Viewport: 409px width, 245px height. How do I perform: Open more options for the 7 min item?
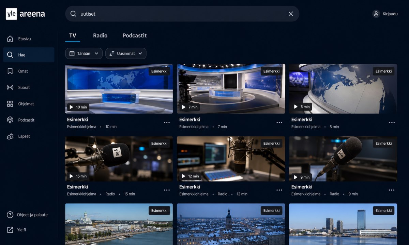point(279,122)
